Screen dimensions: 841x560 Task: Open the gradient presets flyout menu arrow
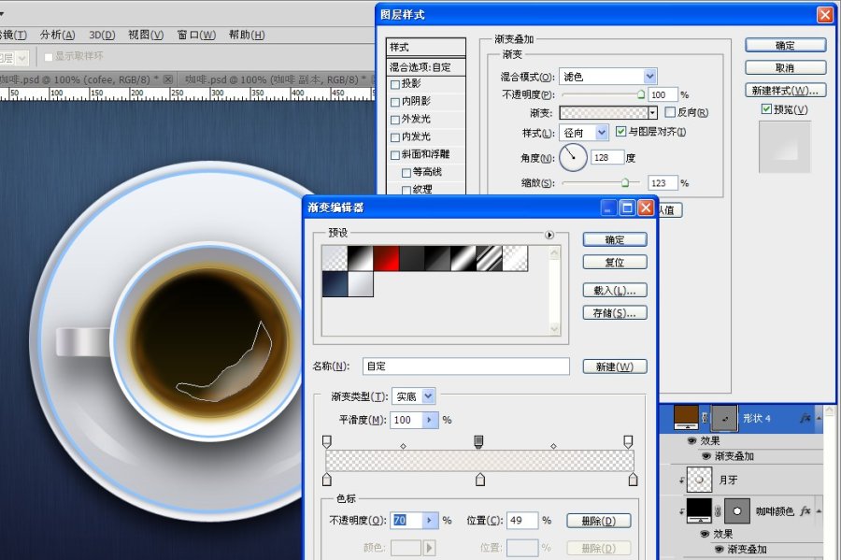pyautogui.click(x=549, y=235)
